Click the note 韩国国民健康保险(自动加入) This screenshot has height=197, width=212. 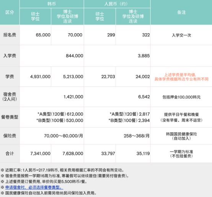[x=181, y=136]
